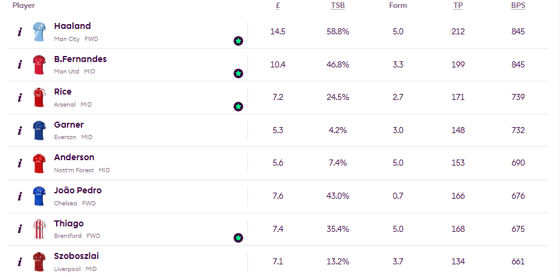The image size is (560, 277).
Task: Sort by the TP column header
Action: point(458,5)
